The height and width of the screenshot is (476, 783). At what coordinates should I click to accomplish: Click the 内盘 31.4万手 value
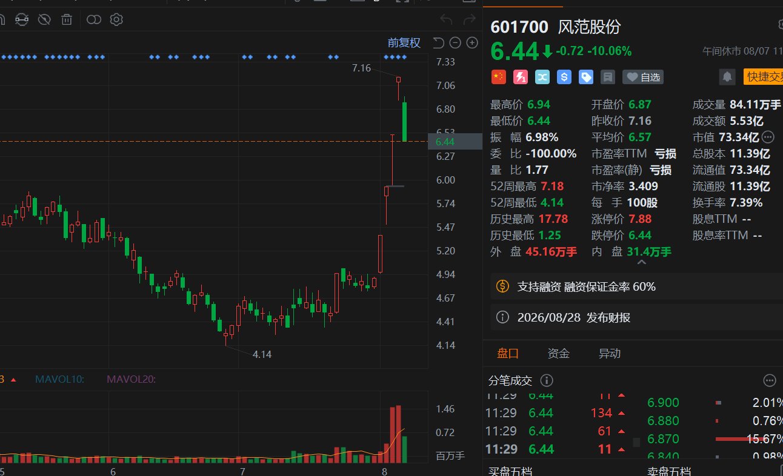click(x=649, y=251)
